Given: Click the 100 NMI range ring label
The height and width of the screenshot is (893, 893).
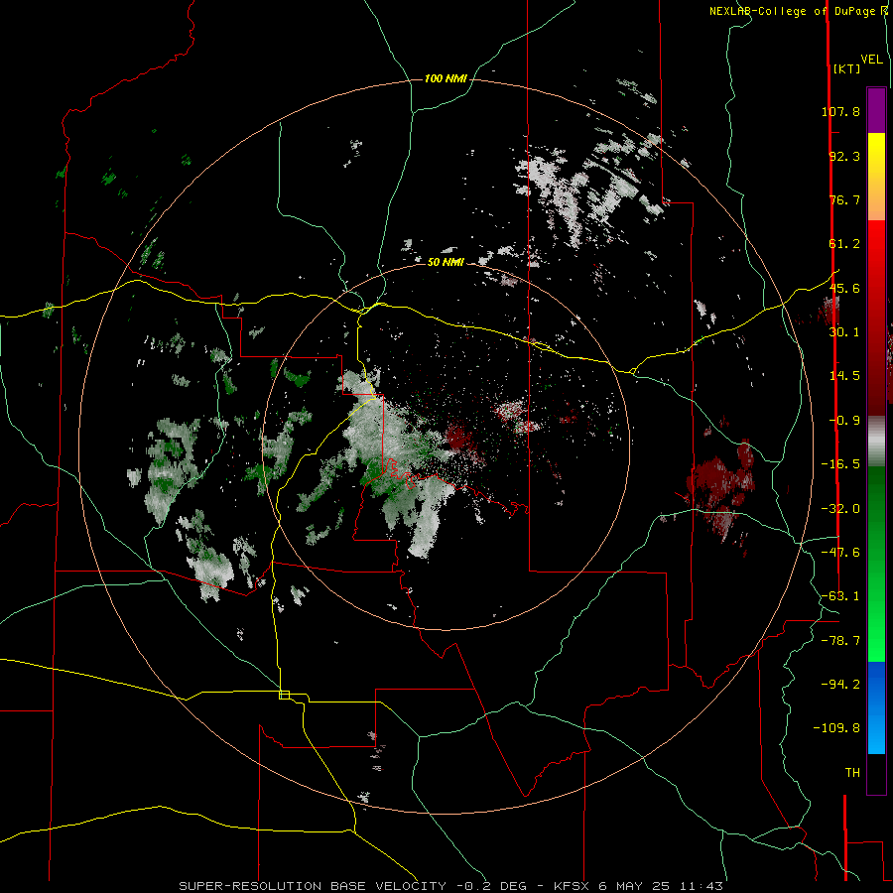Looking at the screenshot, I should (446, 78).
